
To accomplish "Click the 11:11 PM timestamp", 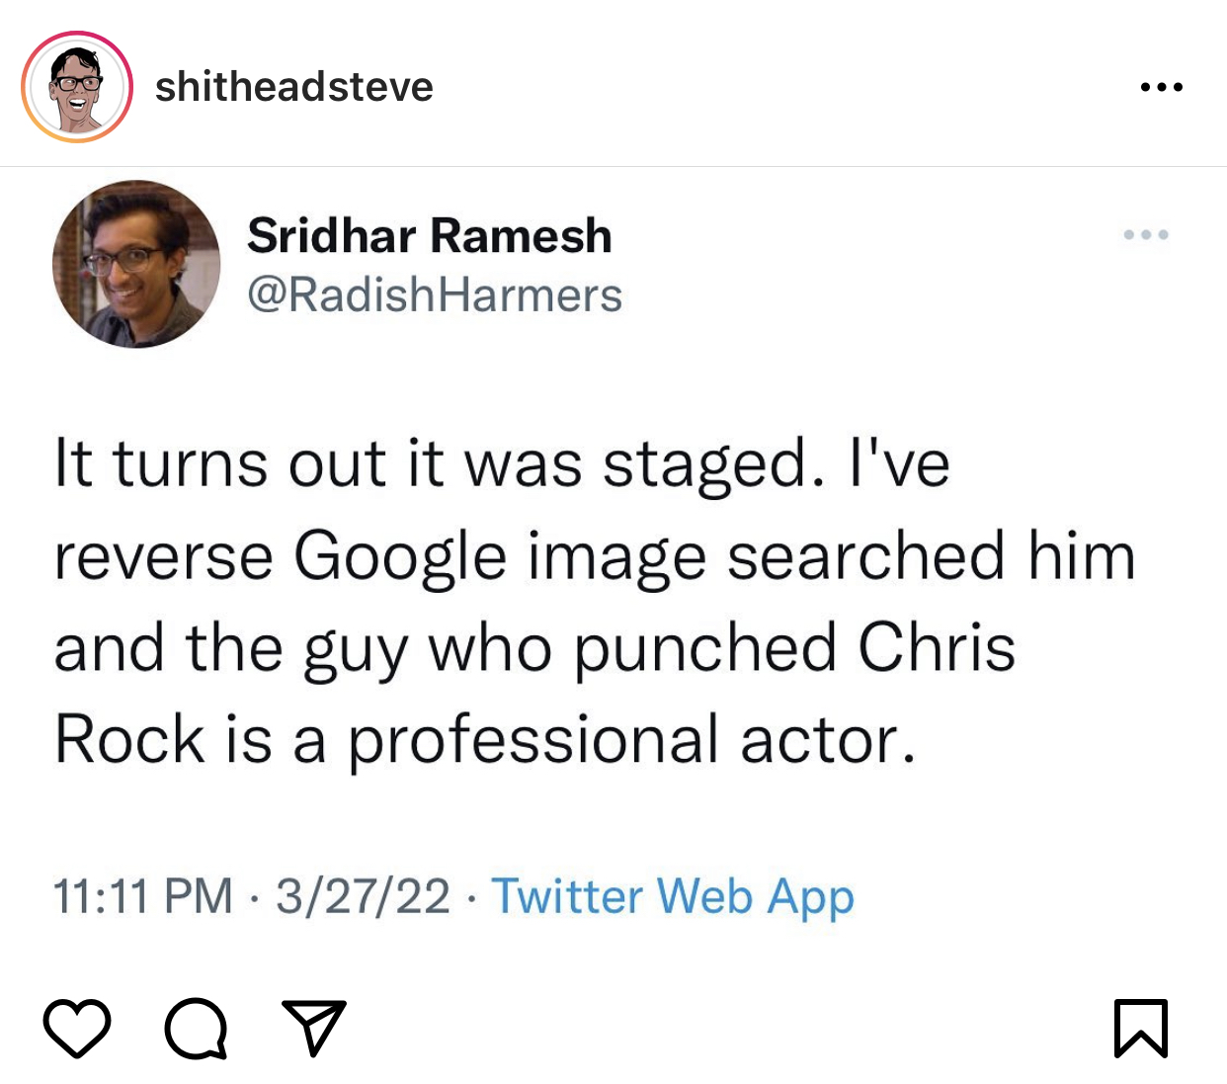I will coord(142,896).
